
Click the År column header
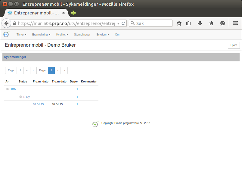[x=7, y=82]
